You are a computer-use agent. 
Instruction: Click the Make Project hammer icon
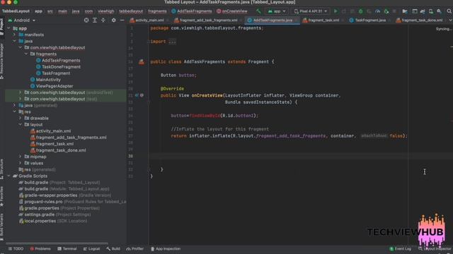click(x=258, y=11)
